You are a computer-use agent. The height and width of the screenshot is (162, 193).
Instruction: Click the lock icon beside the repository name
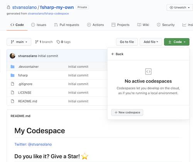coord(8,7)
